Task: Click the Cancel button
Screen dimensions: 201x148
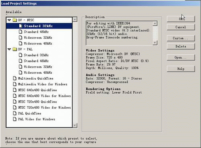Action: coord(181,27)
